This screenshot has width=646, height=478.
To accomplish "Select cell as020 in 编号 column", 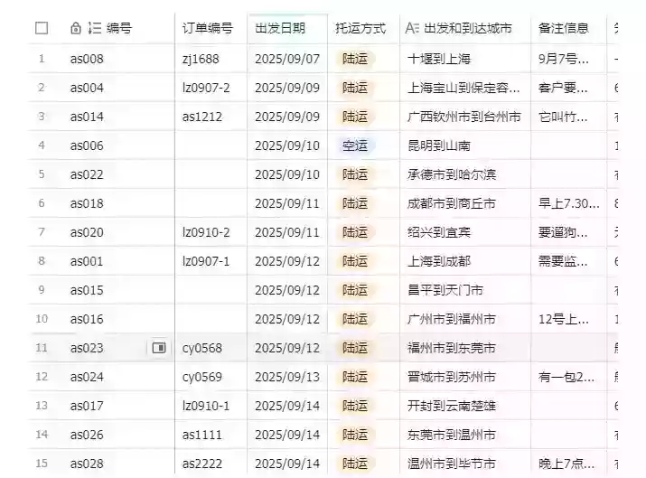I will 87,232.
